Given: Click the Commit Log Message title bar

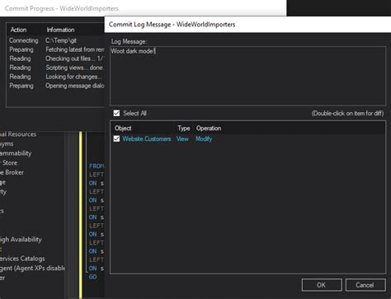Looking at the screenshot, I should 247,25.
